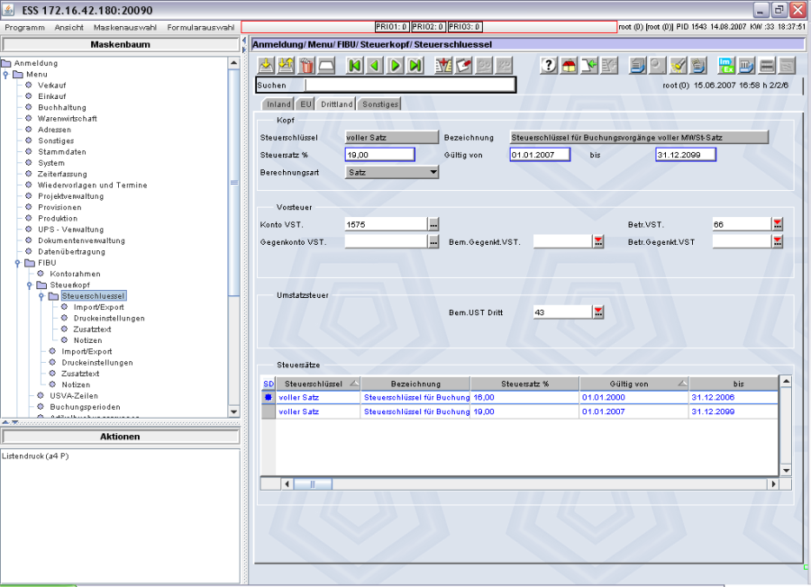Click the Bezeichnung field button with MWSt-Satz text
The height and width of the screenshot is (587, 811).
[x=639, y=138]
